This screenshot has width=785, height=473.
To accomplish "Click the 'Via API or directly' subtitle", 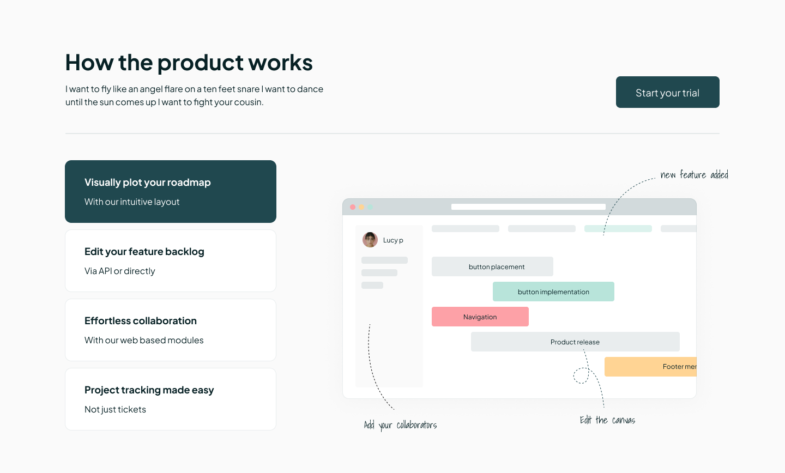I will point(120,271).
